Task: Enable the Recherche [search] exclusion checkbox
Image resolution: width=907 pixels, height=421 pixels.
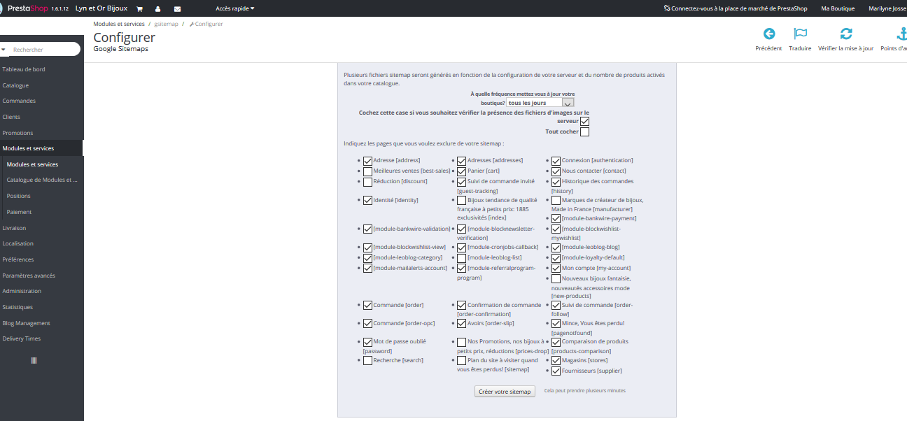Action: (367, 360)
